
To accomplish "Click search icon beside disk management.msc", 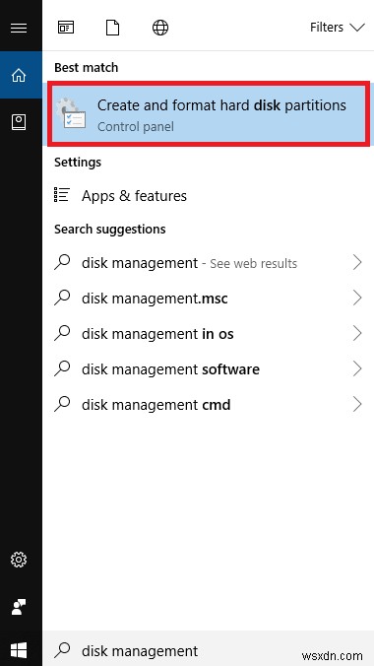I will pyautogui.click(x=62, y=298).
